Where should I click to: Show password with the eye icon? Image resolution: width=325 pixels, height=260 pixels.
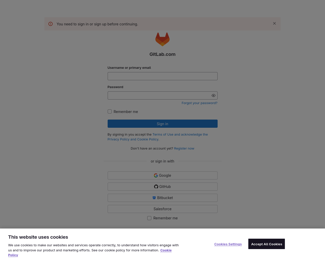(x=214, y=95)
